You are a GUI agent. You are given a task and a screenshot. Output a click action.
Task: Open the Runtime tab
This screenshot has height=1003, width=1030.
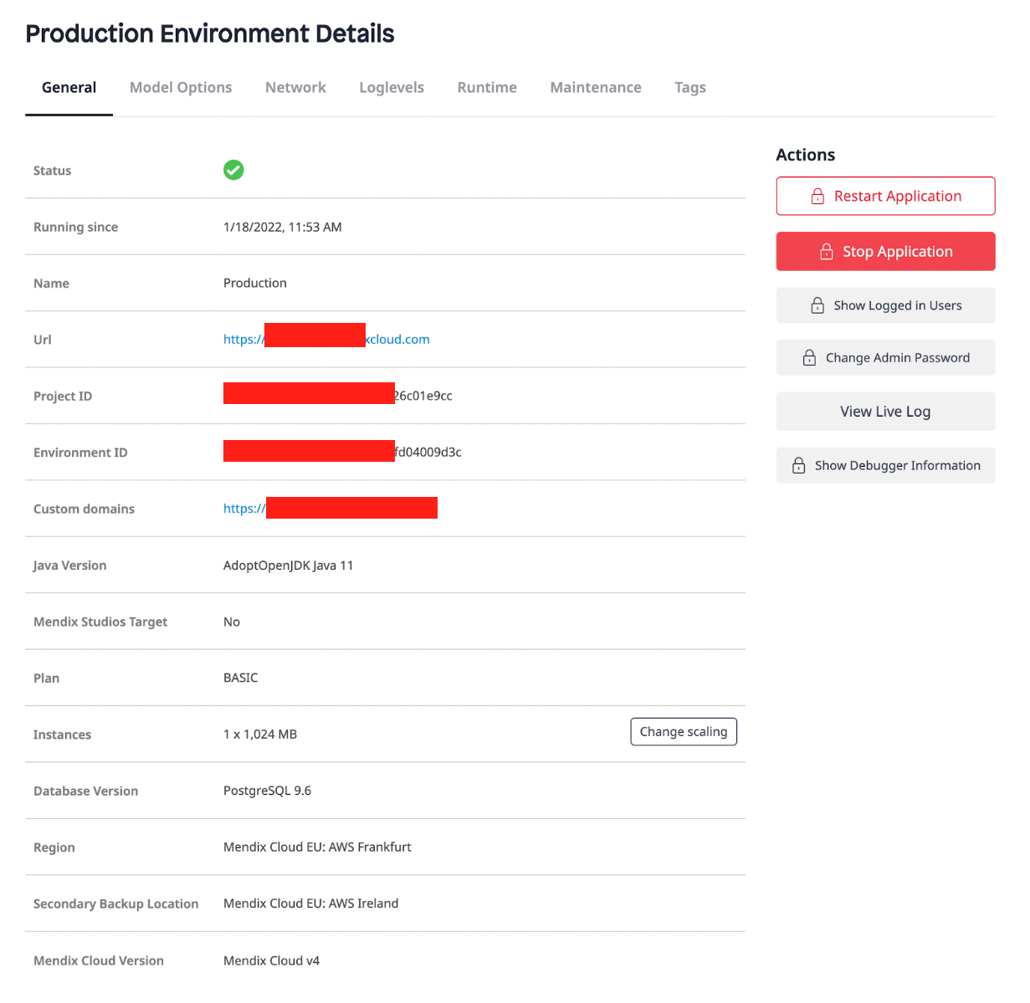click(x=487, y=87)
